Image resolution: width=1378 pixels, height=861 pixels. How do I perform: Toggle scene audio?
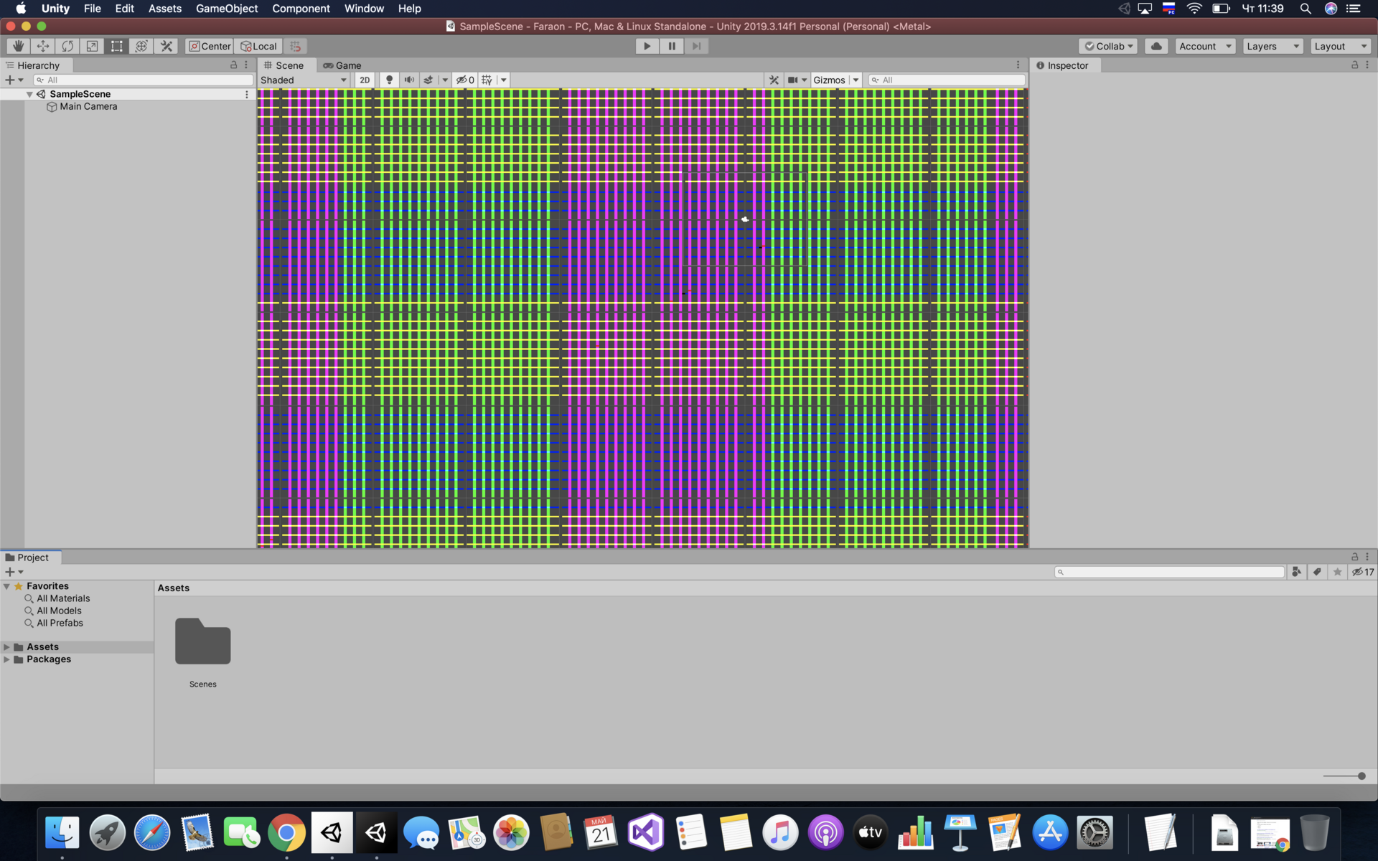(409, 80)
